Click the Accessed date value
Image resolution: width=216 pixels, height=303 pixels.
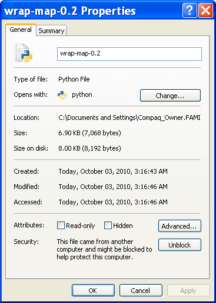pyautogui.click(x=113, y=202)
